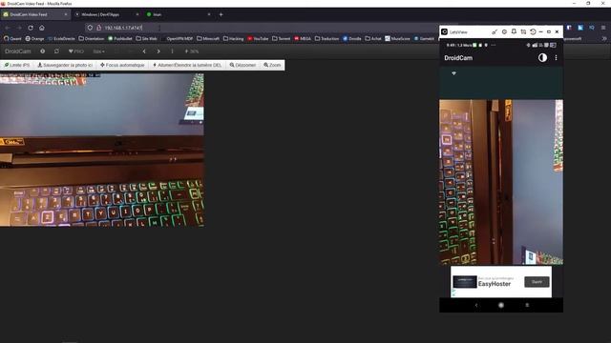Click the Limite IPS button
611x343 pixels.
click(x=17, y=65)
